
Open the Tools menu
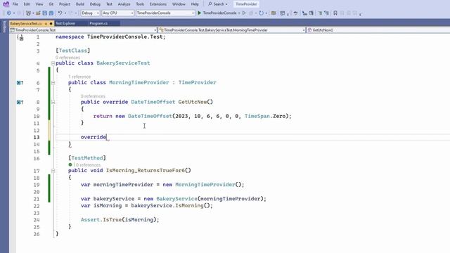pos(140,4)
